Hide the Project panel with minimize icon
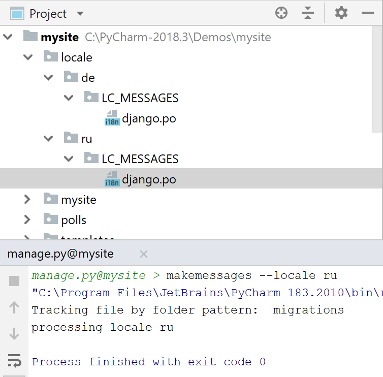This screenshot has height=377, width=383. tap(368, 13)
